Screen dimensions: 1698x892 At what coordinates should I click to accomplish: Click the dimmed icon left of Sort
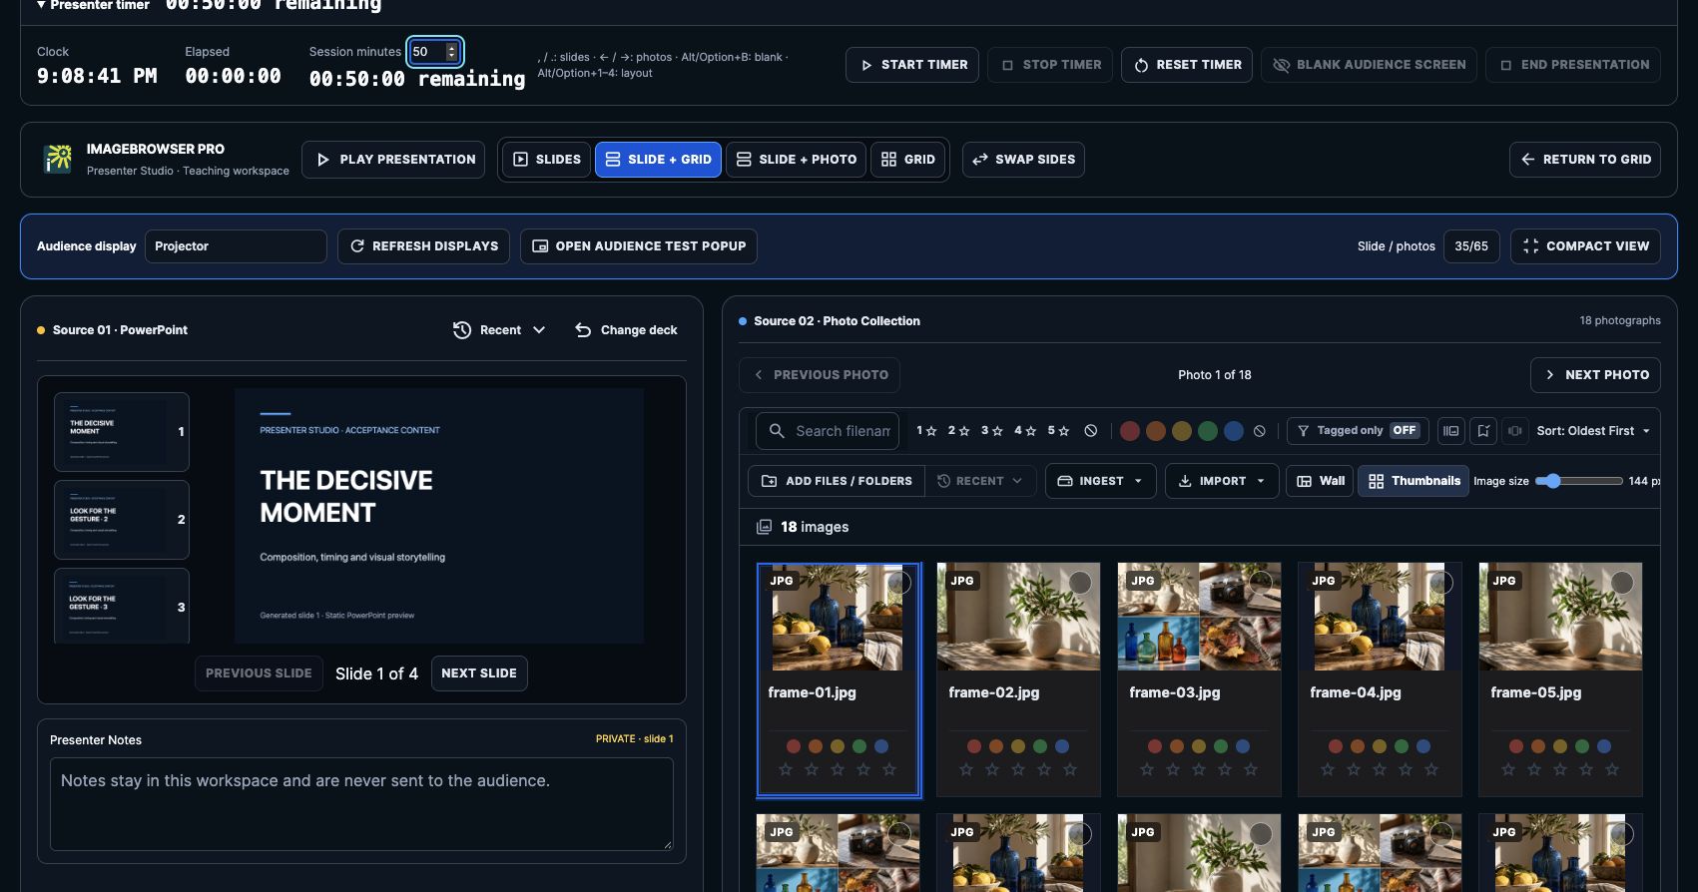[x=1515, y=431]
